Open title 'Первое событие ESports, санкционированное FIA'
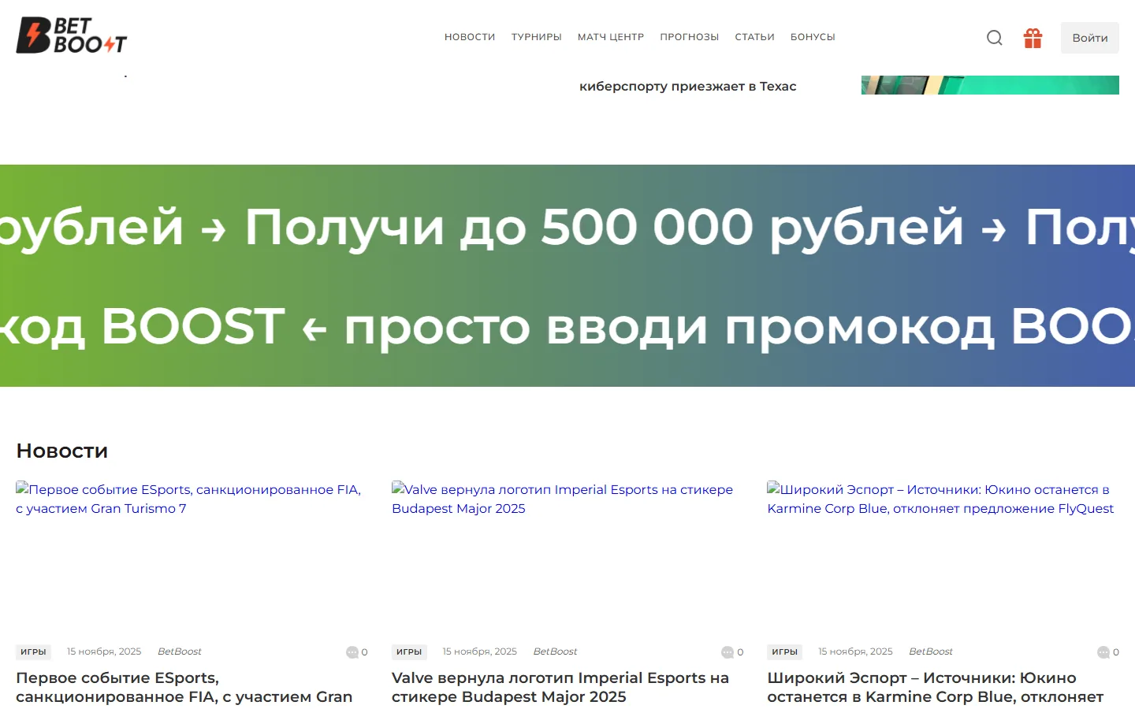This screenshot has height=709, width=1135. [x=184, y=688]
